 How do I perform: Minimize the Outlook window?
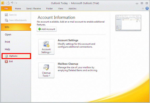137,3
